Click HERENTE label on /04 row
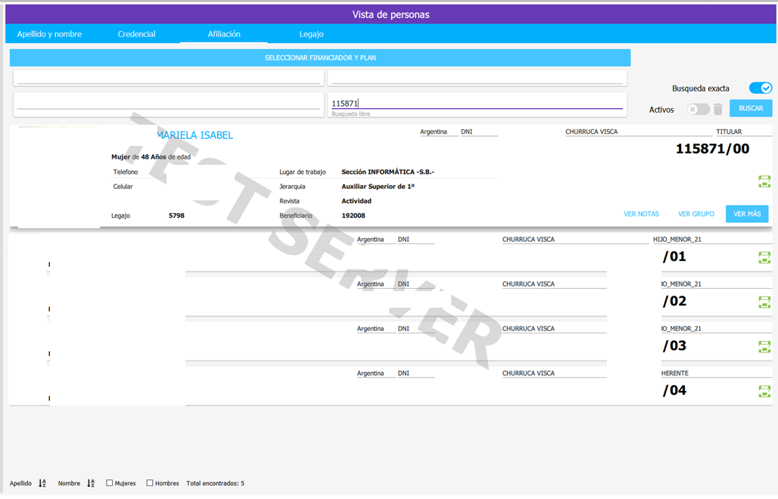 (x=675, y=373)
